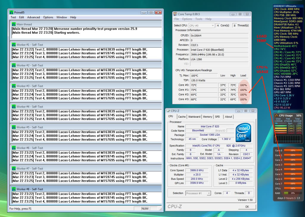This screenshot has height=217, width=305.
Task: Click the Worker #5 Self-Test icon
Action: pos(14,127)
